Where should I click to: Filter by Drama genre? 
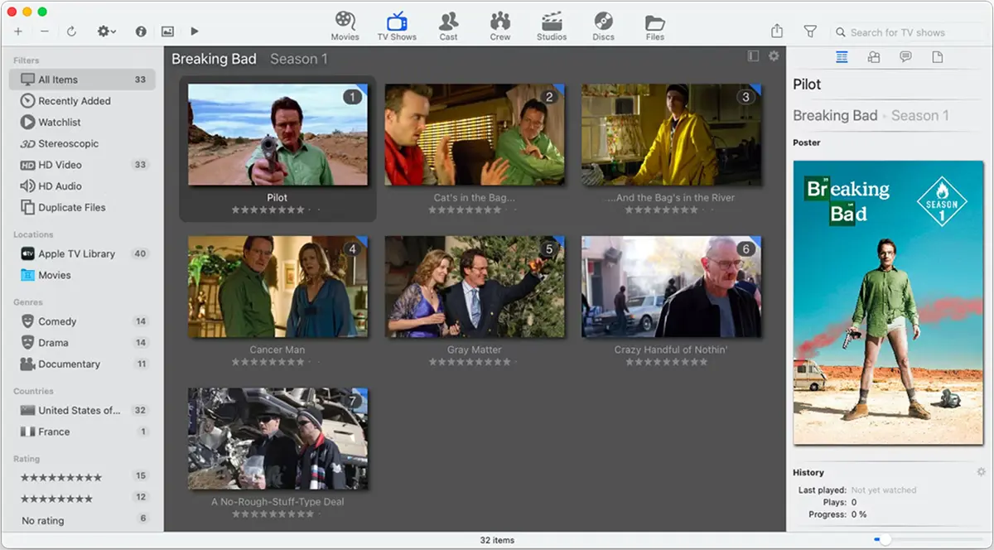[82, 343]
